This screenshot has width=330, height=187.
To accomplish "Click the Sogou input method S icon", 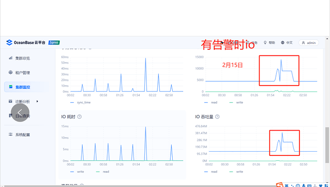I will [x=279, y=185].
